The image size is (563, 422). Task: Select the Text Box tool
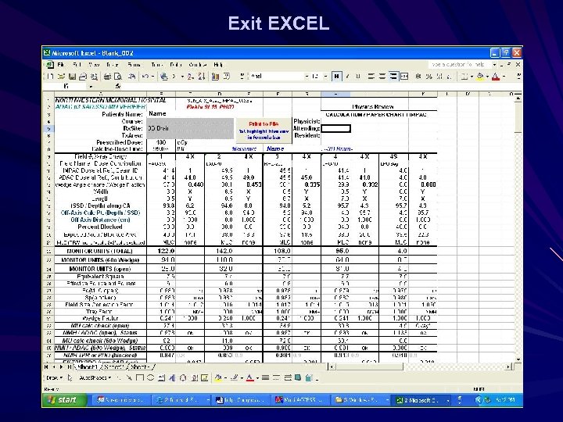click(x=161, y=378)
